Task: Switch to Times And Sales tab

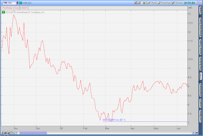Action: click(x=200, y=27)
